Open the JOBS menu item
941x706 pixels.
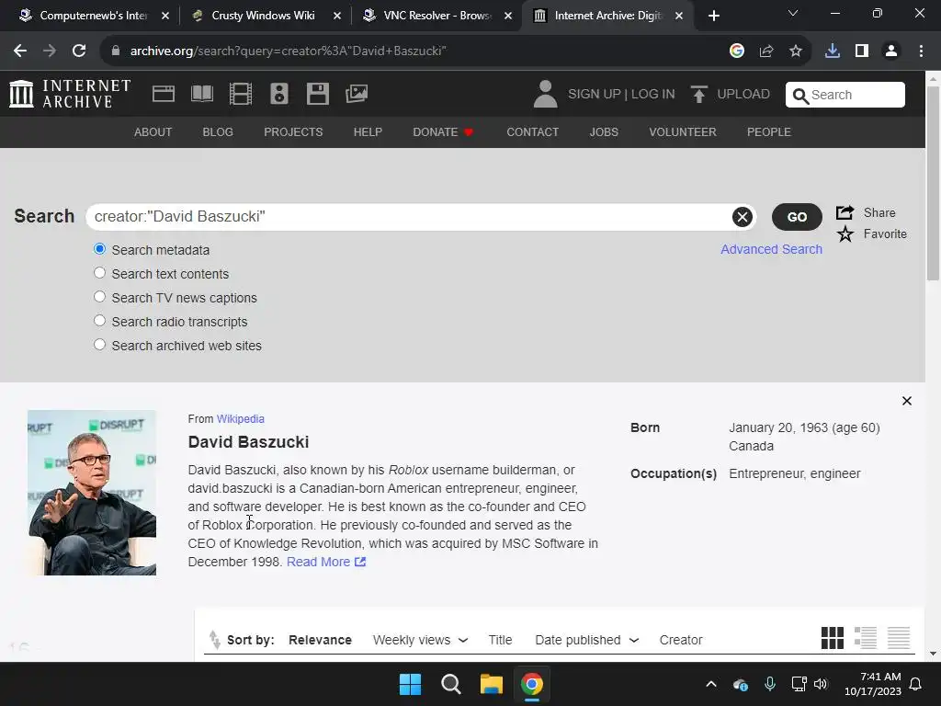point(604,132)
